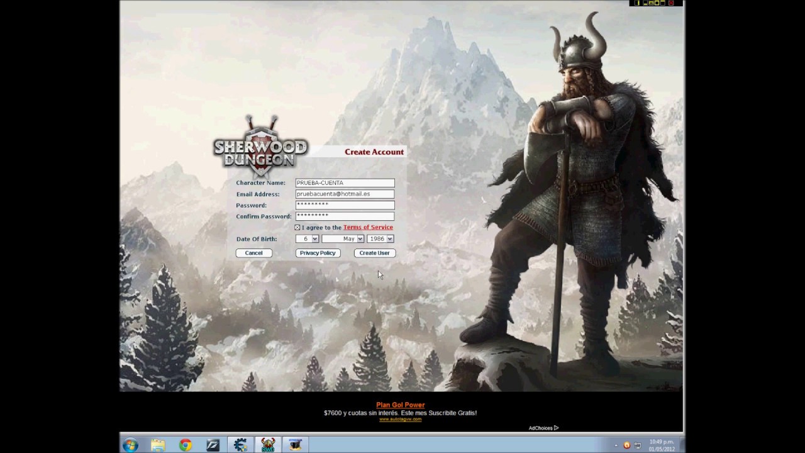The width and height of the screenshot is (805, 453).
Task: Open the last taskbar application icon
Action: tap(296, 445)
